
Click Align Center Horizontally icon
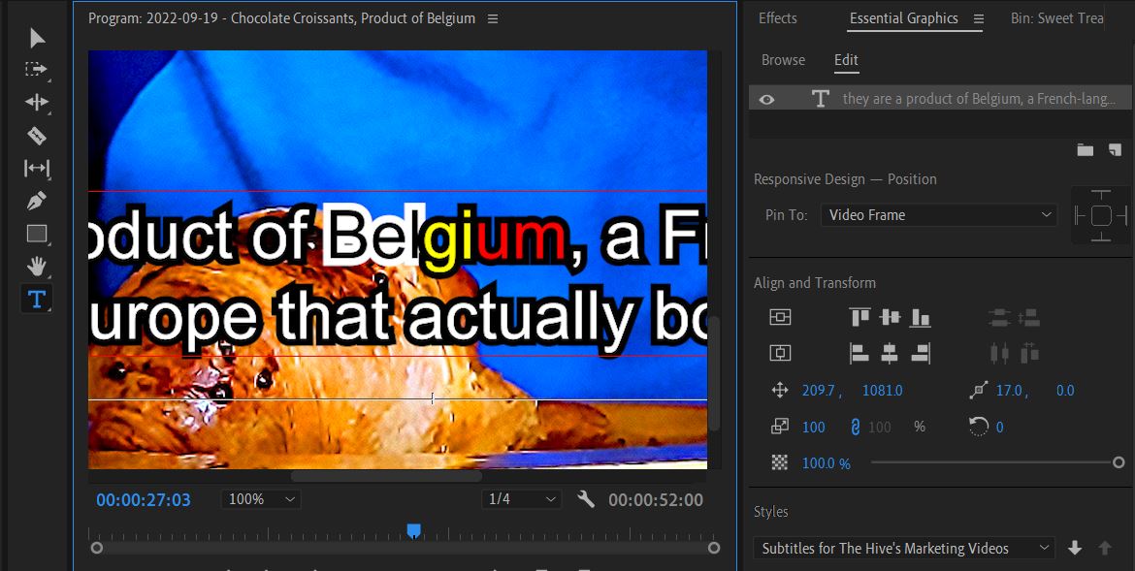tap(890, 353)
